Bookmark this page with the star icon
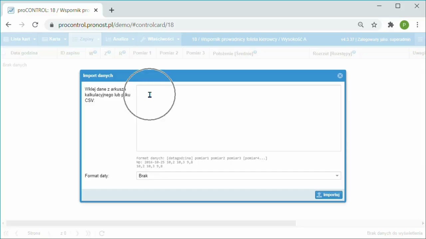The image size is (426, 239). coord(374,25)
